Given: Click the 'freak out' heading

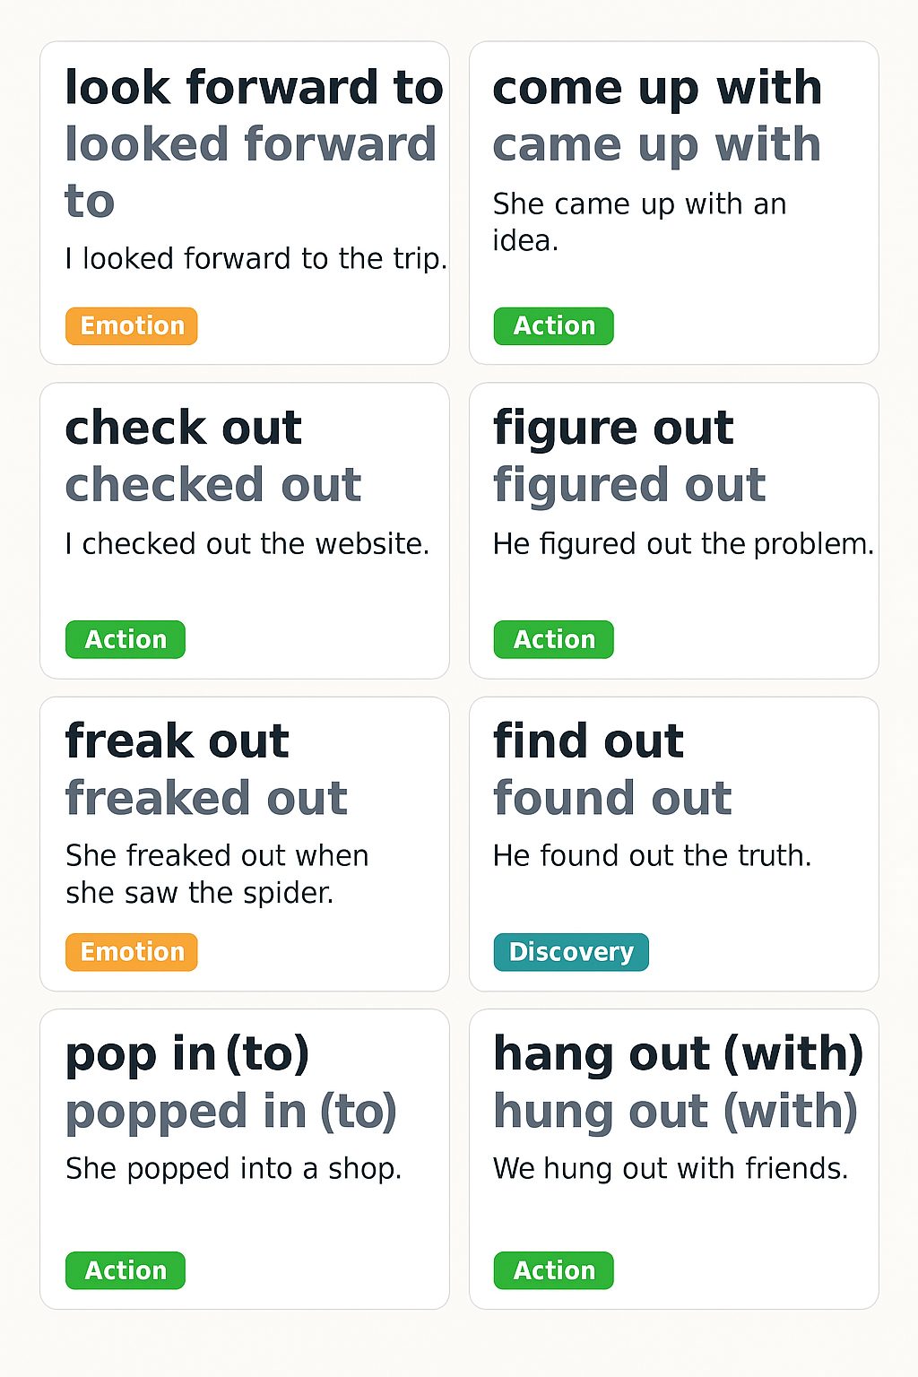Looking at the screenshot, I should point(178,741).
